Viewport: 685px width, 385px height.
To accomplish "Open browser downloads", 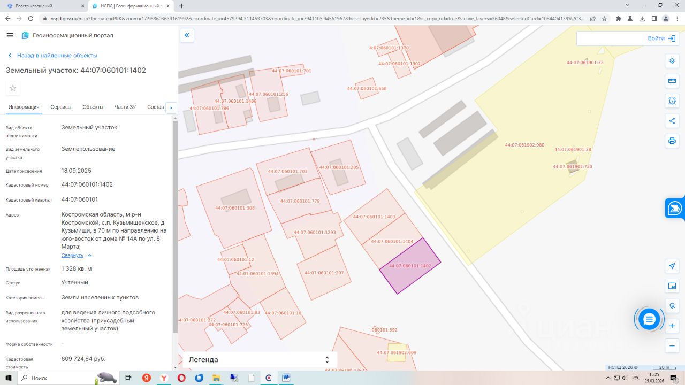I will click(x=642, y=18).
